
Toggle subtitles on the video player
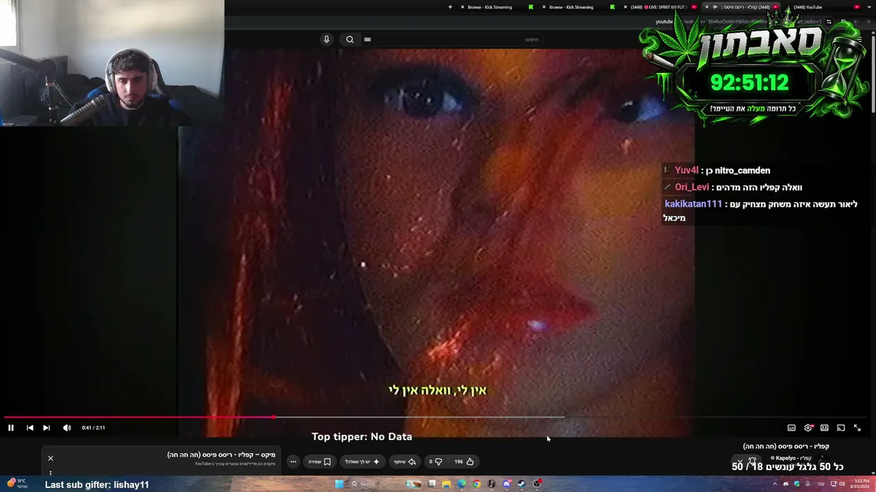click(792, 428)
